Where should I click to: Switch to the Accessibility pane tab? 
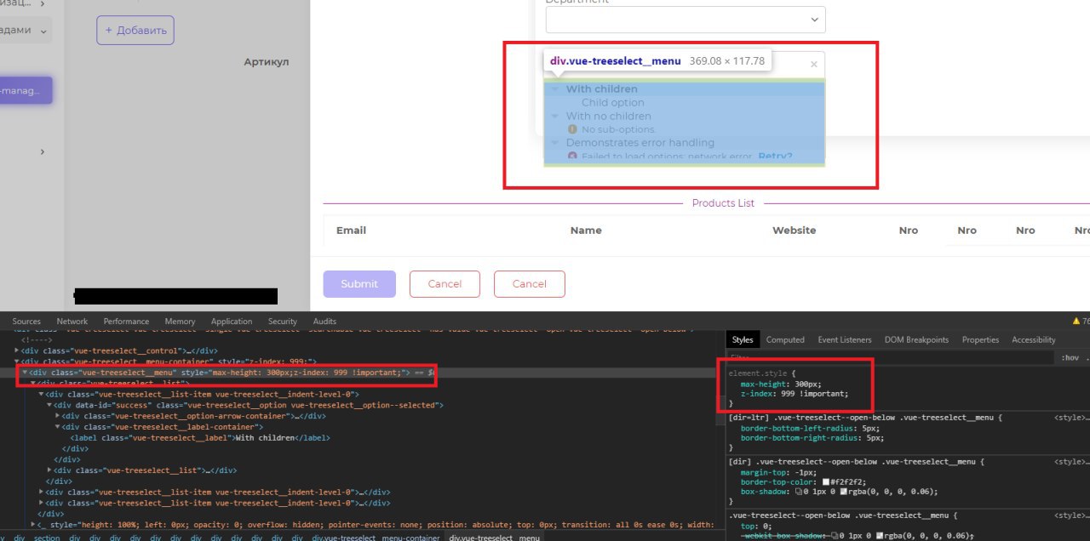[1034, 339]
